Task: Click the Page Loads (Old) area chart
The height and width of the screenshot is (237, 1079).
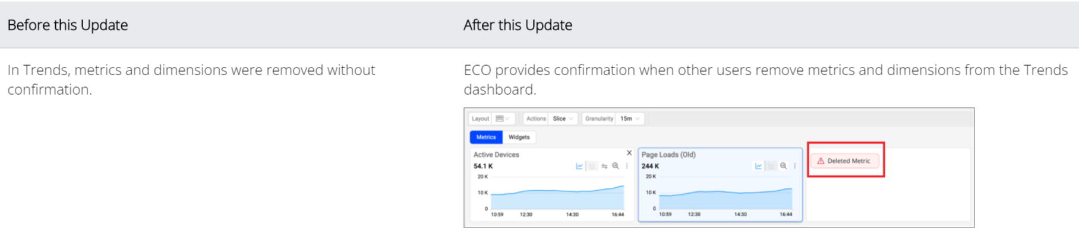Action: coord(725,200)
